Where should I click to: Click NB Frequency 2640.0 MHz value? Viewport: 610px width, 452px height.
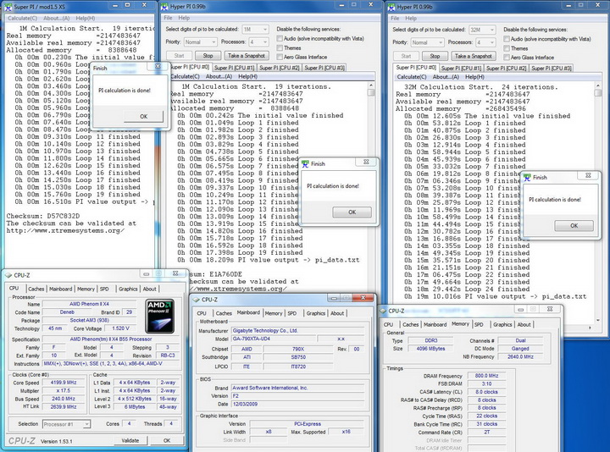point(520,356)
